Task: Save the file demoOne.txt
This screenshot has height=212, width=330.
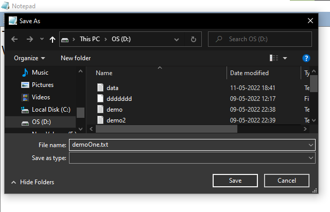Action: 235,181
